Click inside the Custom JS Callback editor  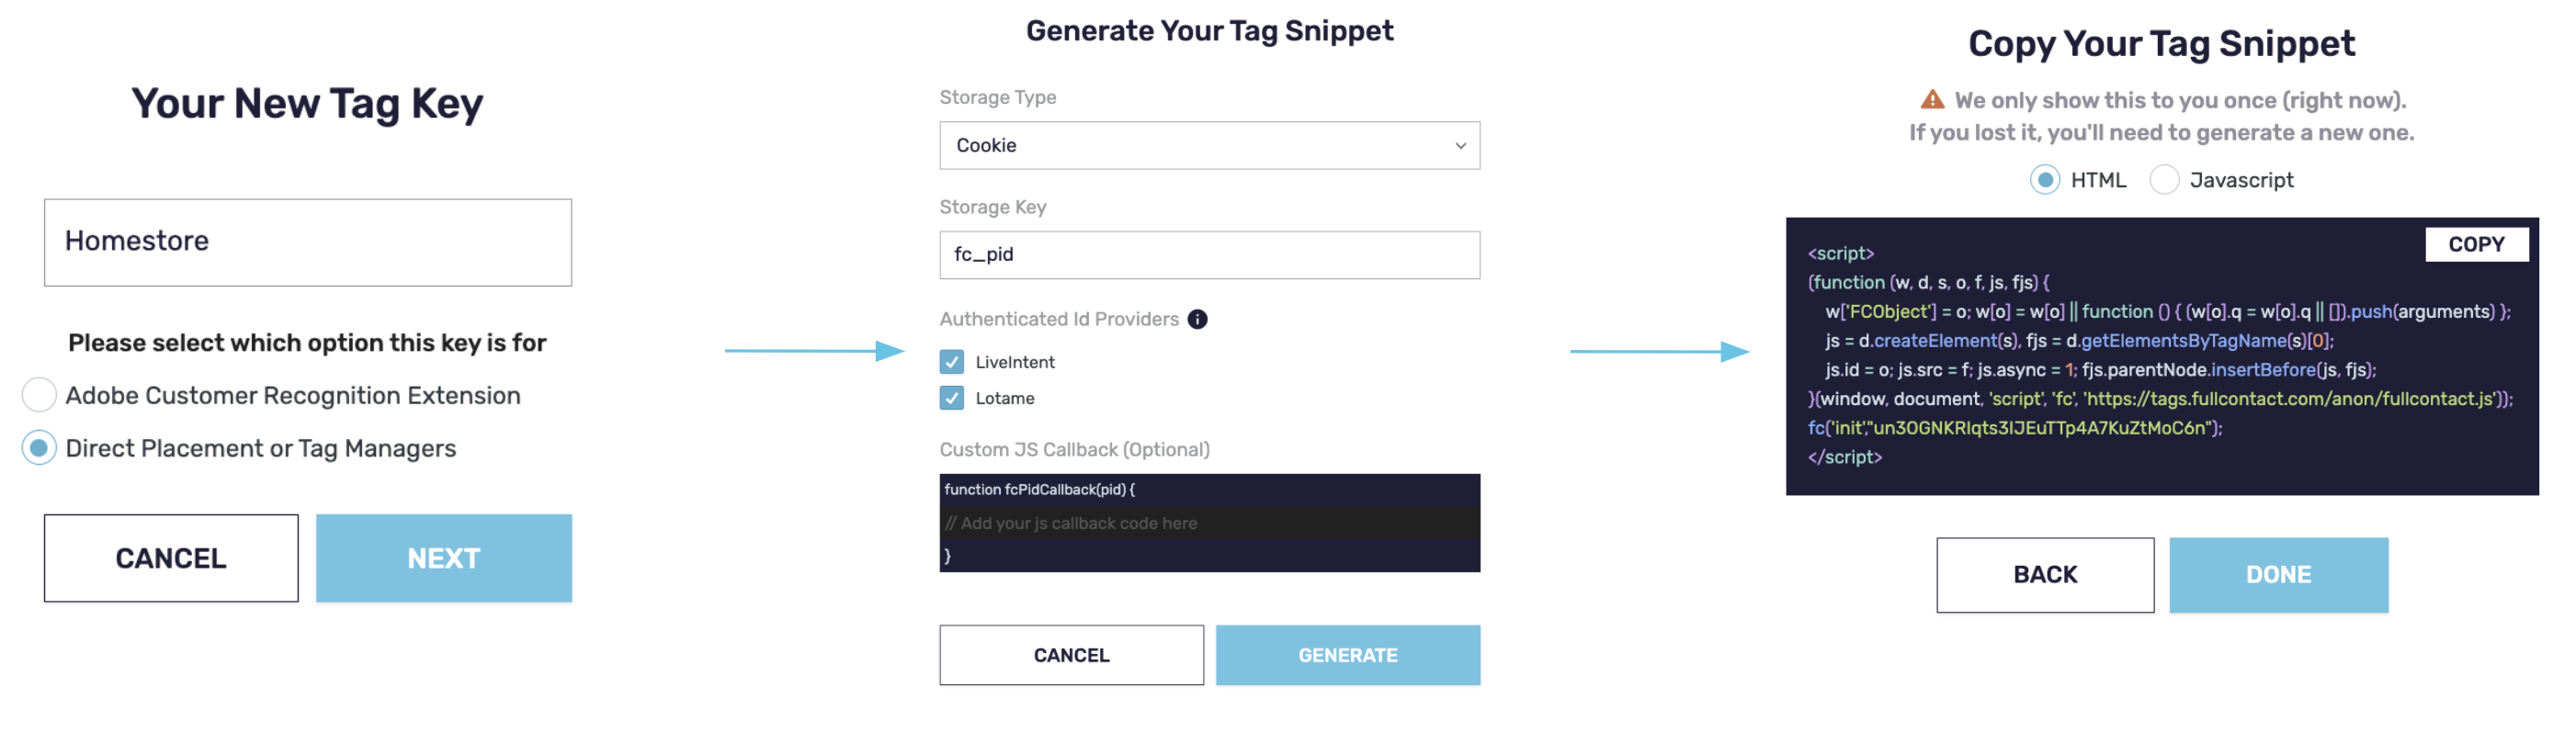(1209, 523)
